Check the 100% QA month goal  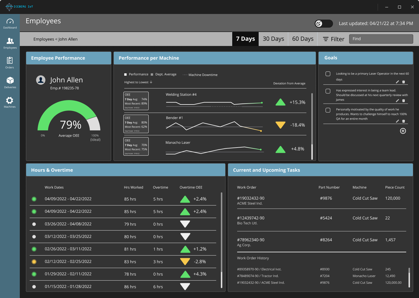328,110
